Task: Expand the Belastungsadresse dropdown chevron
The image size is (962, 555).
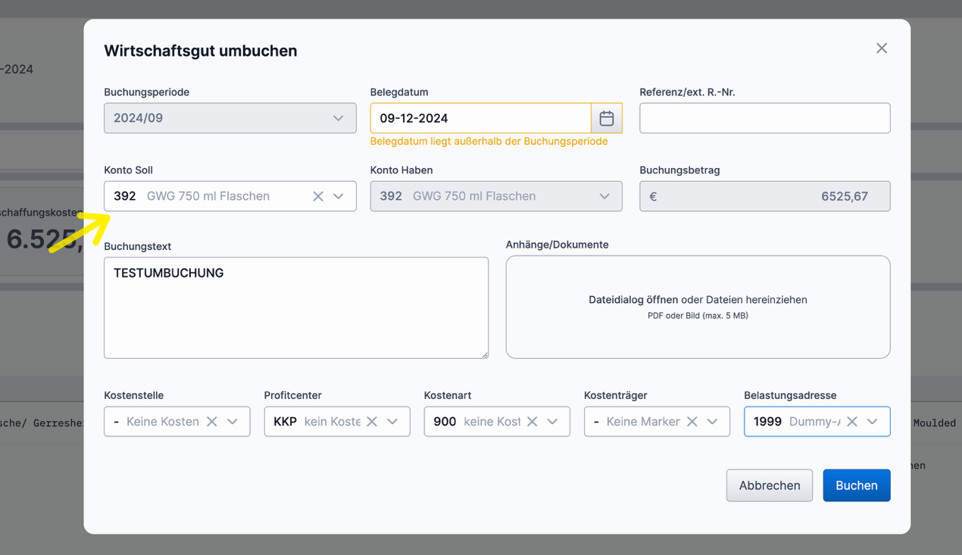Action: (872, 422)
